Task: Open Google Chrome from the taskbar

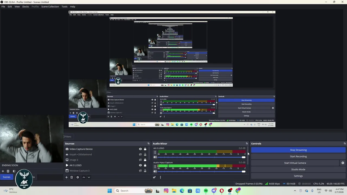Action: (x=238, y=191)
